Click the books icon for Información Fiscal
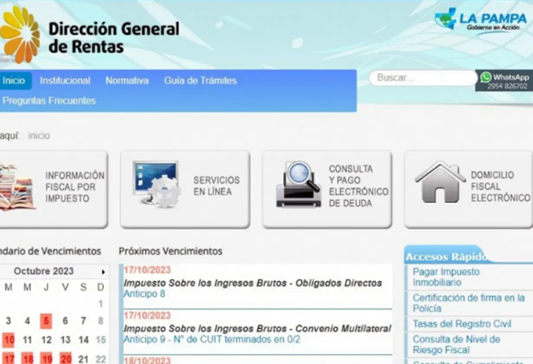 pos(16,187)
